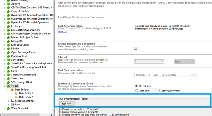Open the Hour interval unit dropdown
The height and width of the screenshot is (116, 212).
[x=185, y=61]
